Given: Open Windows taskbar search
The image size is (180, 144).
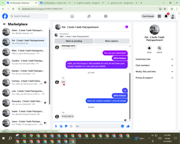Looking at the screenshot, I should pos(10,138).
